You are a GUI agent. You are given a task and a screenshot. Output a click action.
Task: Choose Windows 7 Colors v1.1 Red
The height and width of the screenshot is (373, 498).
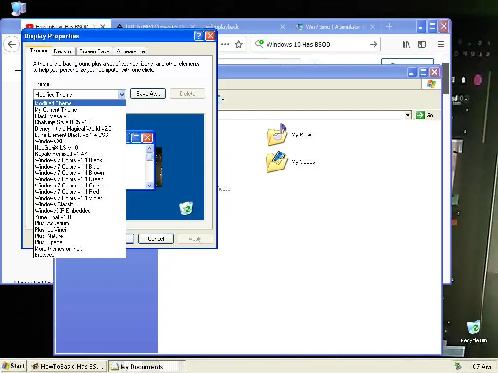point(80,192)
